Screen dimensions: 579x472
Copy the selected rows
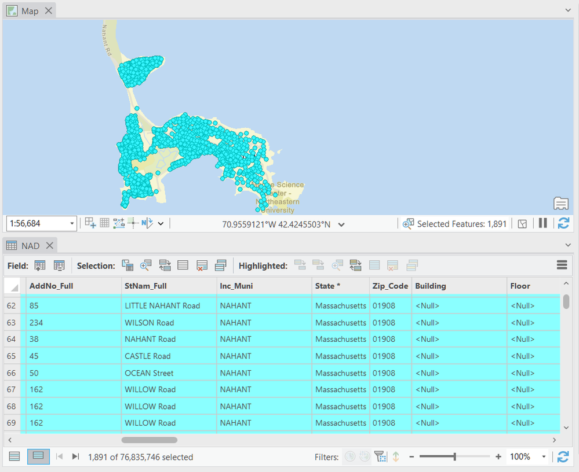(220, 265)
